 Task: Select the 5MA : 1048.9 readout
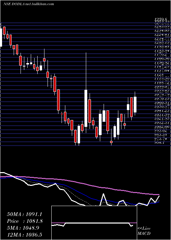(x=23, y=228)
